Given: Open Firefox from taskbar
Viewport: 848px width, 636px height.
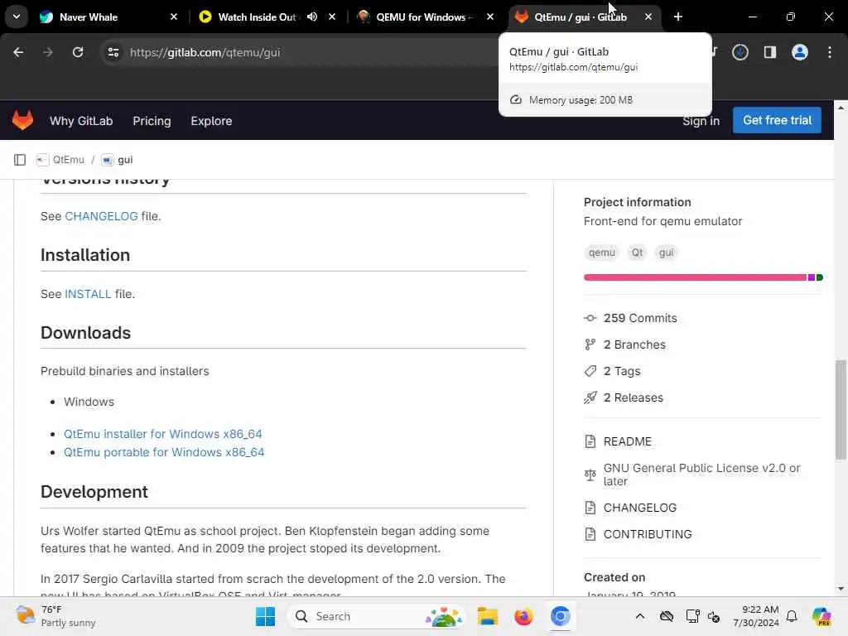Looking at the screenshot, I should click(523, 616).
